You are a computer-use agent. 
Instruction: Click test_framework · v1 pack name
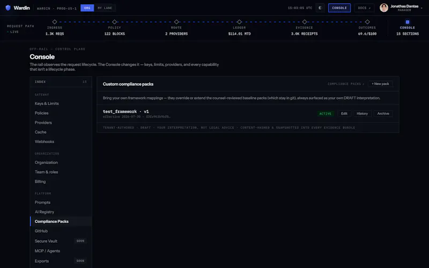click(x=126, y=111)
